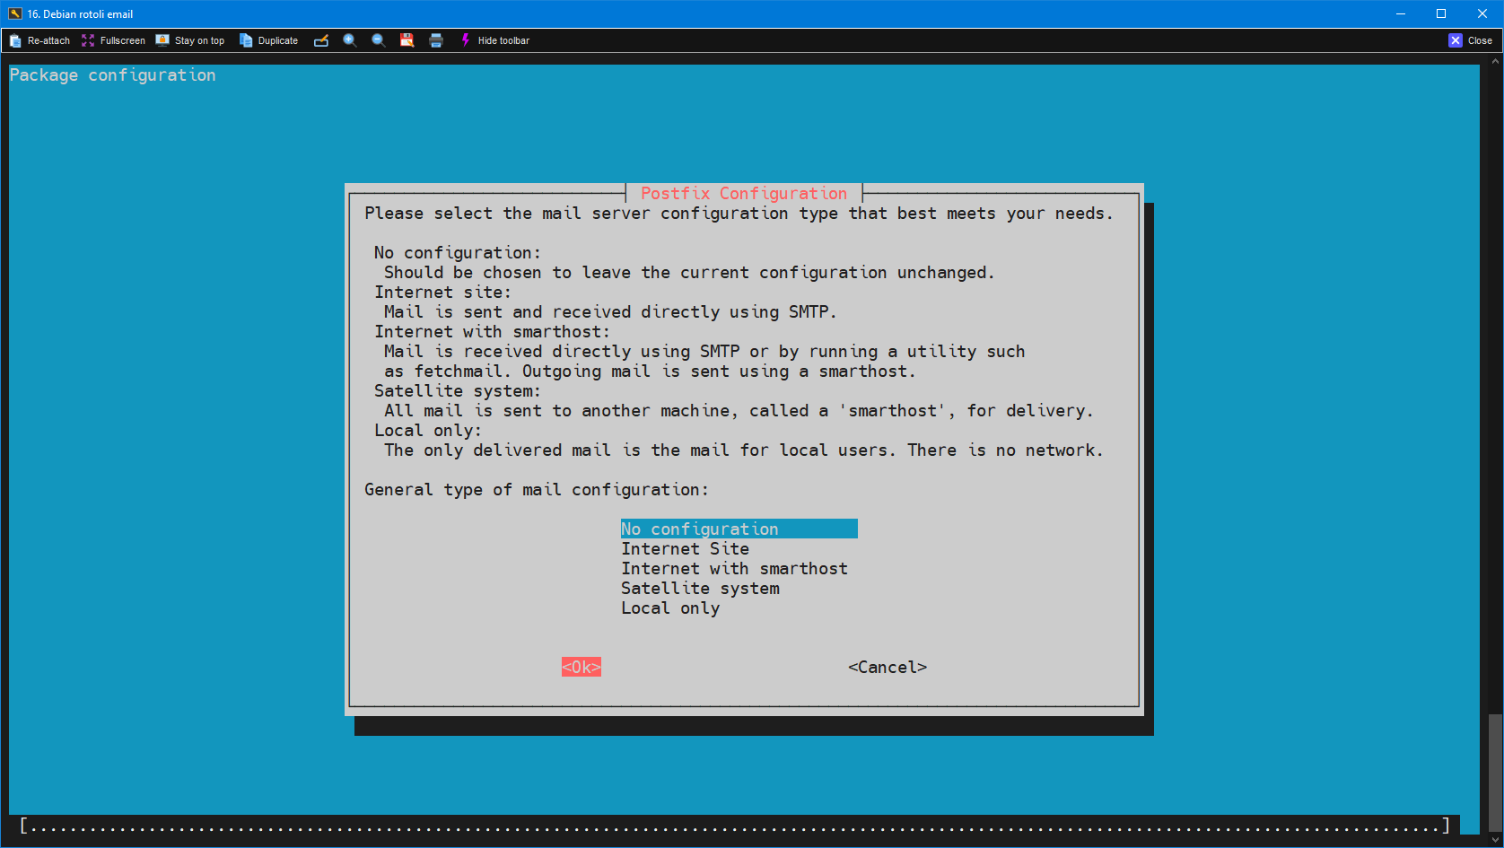Choose the Satellite system mail option
Screen dimensions: 1504x848
pos(700,588)
